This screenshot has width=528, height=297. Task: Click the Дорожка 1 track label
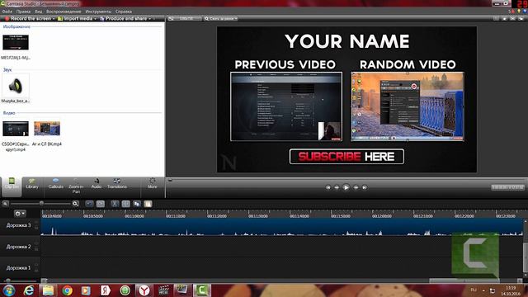coord(18,268)
